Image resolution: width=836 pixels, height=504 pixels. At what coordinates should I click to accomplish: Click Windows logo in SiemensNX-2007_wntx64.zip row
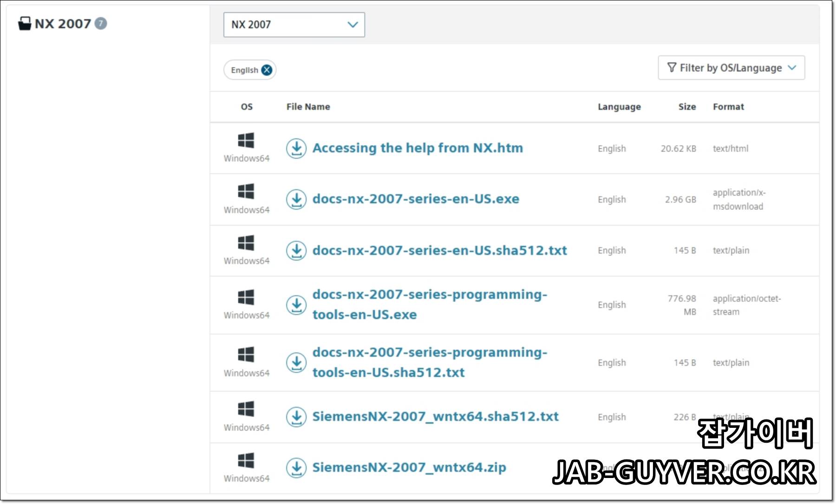[246, 460]
